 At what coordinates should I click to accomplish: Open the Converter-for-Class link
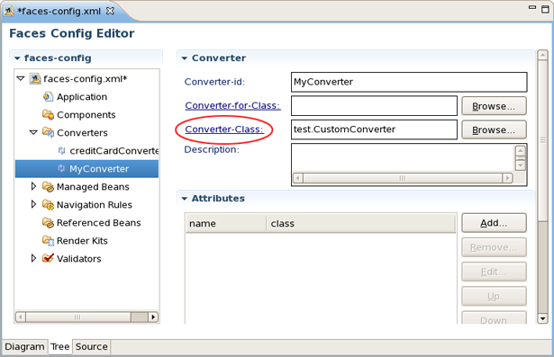tap(232, 105)
